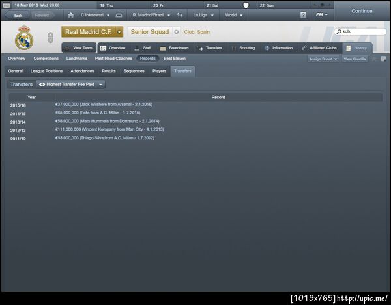The height and width of the screenshot is (305, 391).
Task: Click the Transfers arrow icon in club tabs
Action: click(200, 48)
